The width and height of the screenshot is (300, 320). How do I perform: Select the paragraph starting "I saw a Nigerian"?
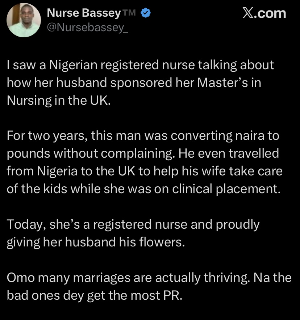coord(141,83)
